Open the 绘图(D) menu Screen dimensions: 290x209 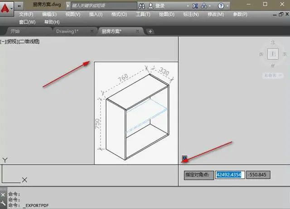(x=167, y=14)
